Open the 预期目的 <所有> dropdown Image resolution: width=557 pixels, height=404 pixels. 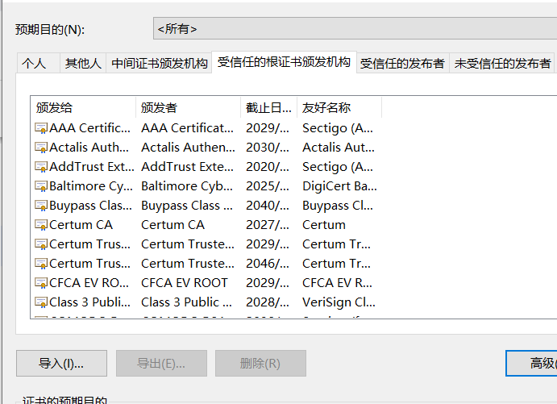(x=355, y=28)
